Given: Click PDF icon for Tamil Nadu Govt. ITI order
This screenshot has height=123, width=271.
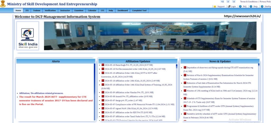Looking at the screenshot, I should [103, 116].
